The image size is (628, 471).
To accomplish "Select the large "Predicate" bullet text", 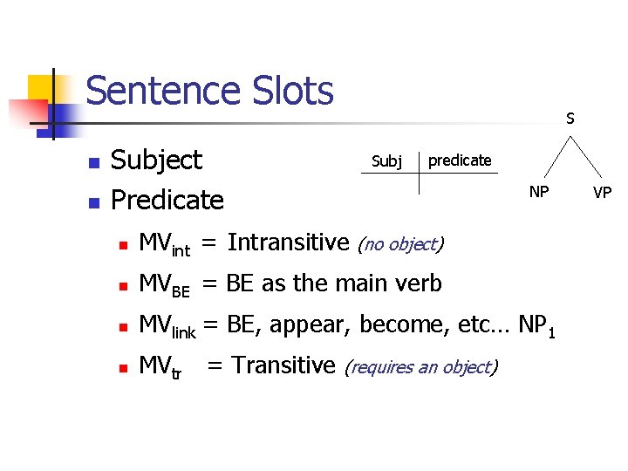I will pos(167,200).
